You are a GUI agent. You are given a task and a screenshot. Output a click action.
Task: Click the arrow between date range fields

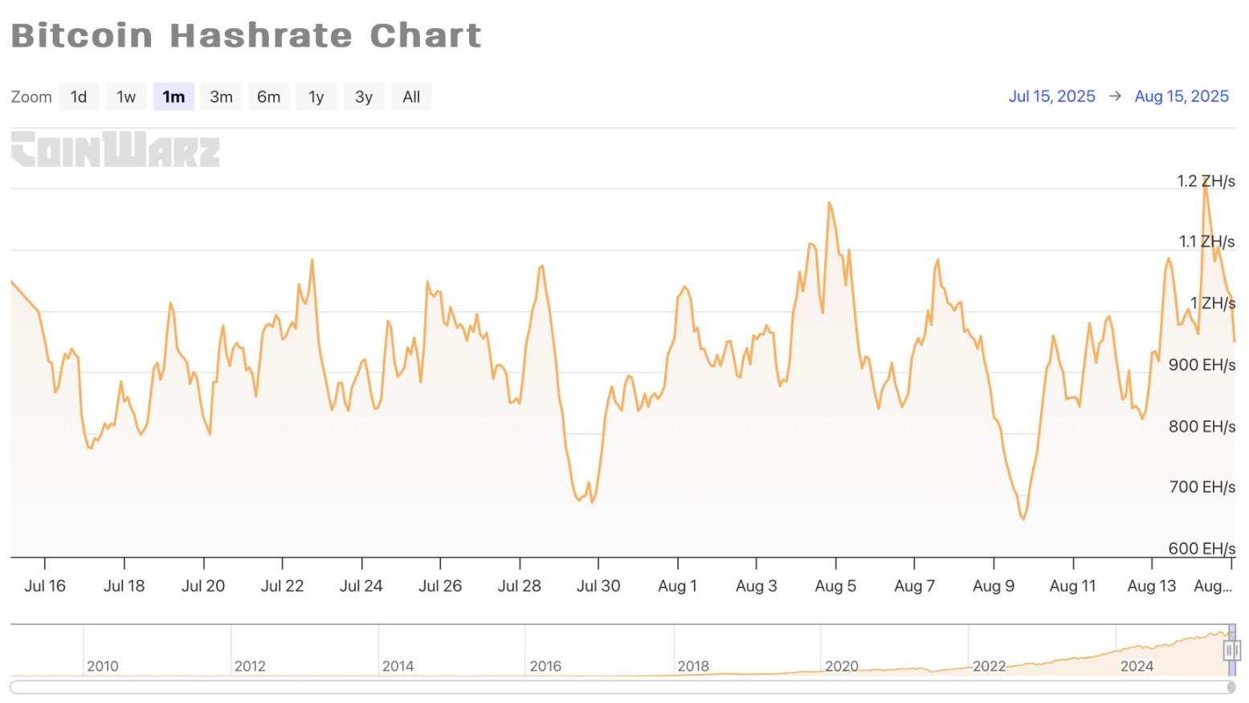pyautogui.click(x=1115, y=96)
